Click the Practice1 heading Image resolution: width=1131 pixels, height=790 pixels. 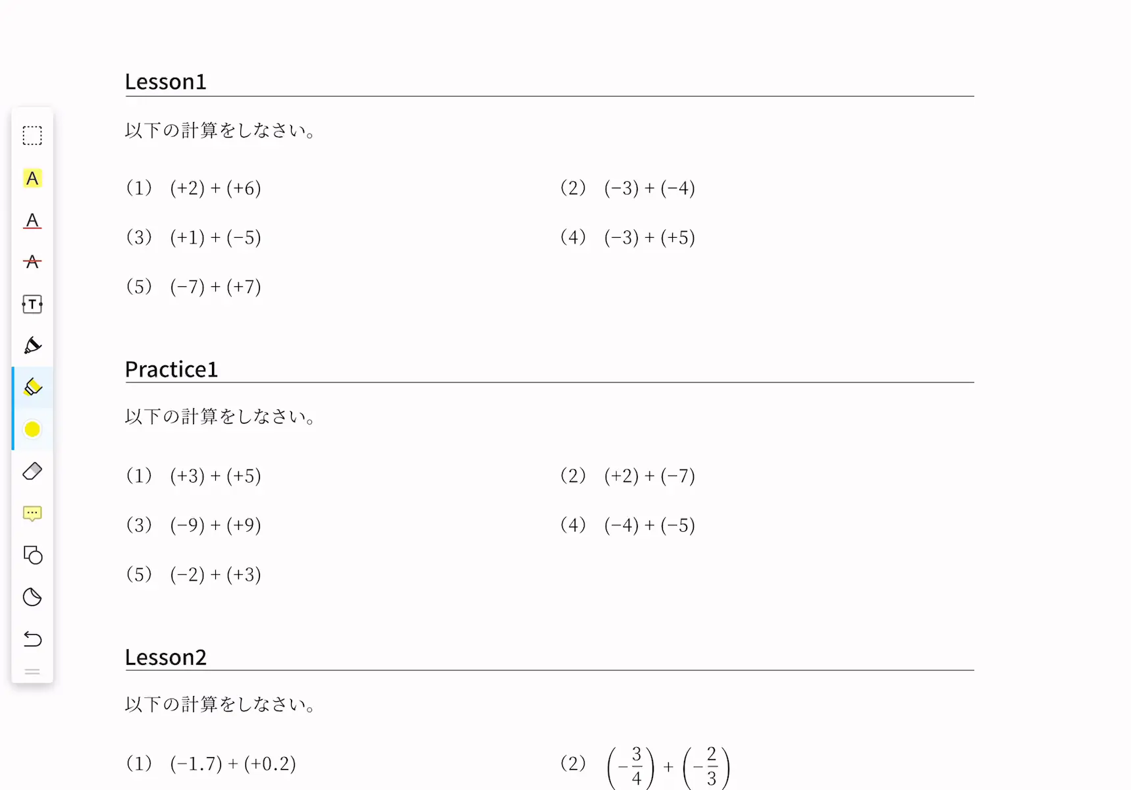click(x=171, y=369)
